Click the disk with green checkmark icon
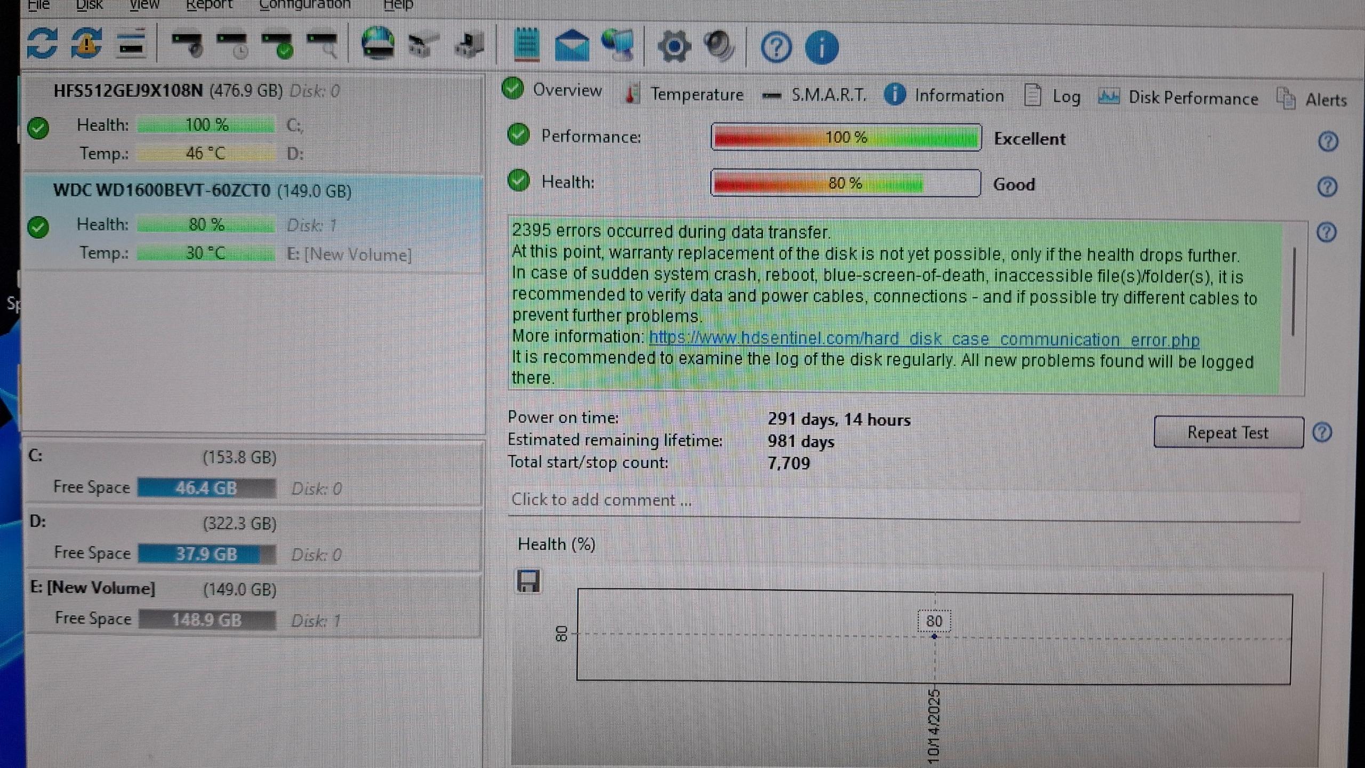The width and height of the screenshot is (1365, 768). [x=278, y=46]
